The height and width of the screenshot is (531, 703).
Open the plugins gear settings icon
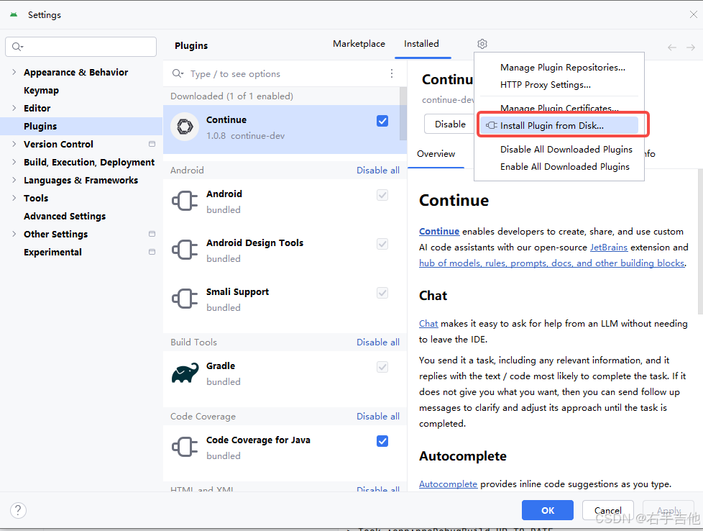click(x=482, y=44)
